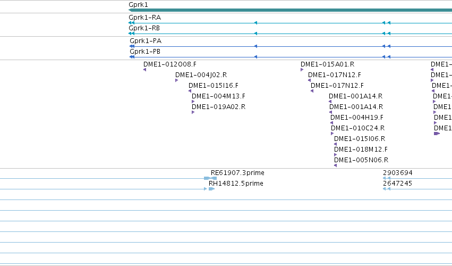Screen dimensions: 452x266
Task: Select the DME1-015I16.F label
Action: point(214,86)
